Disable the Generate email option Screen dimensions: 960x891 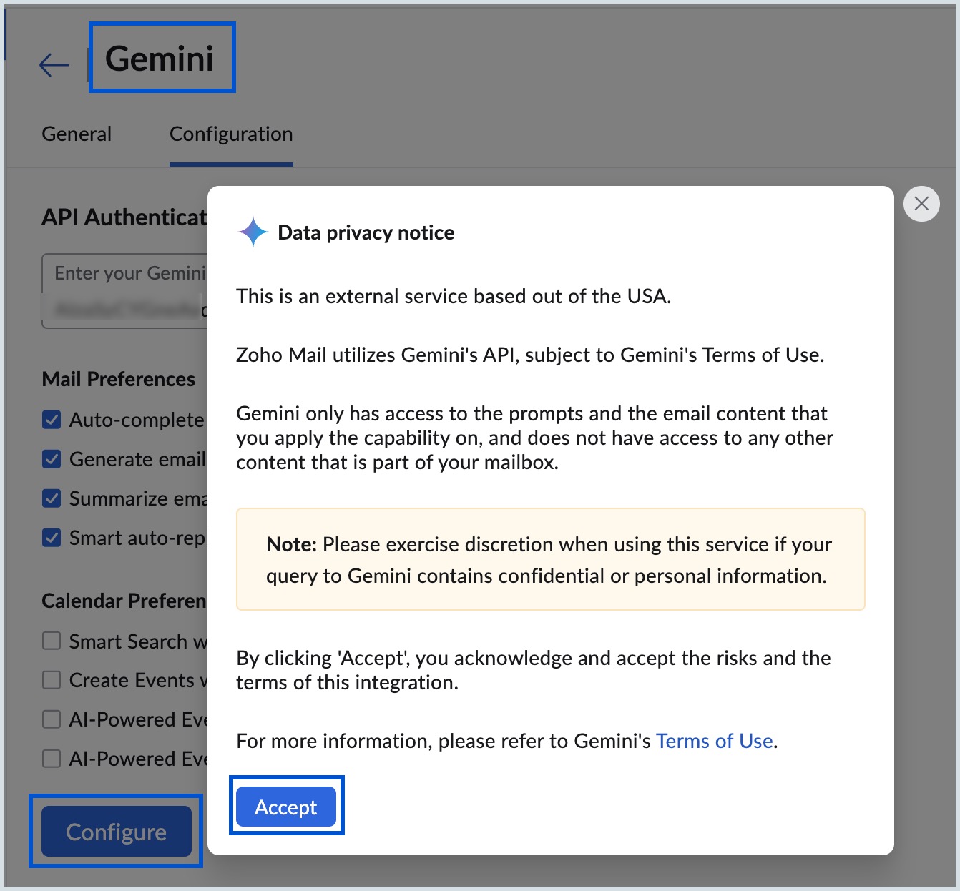pos(51,459)
